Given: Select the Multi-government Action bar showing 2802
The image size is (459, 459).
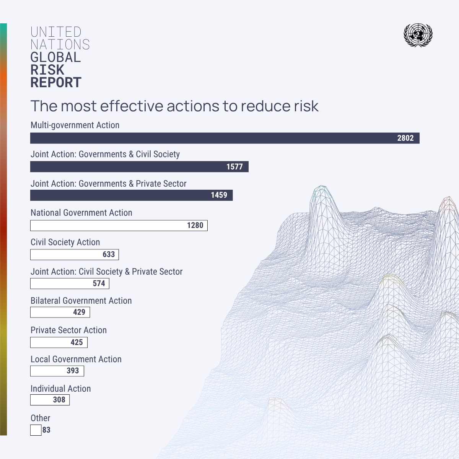Looking at the screenshot, I should tap(225, 138).
